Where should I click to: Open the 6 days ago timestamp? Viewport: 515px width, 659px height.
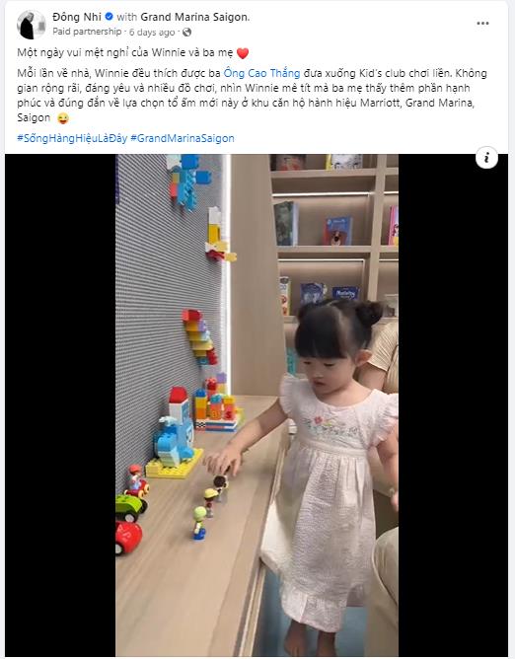[152, 32]
